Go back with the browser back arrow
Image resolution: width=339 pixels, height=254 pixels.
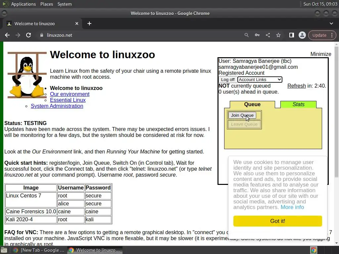[7, 35]
